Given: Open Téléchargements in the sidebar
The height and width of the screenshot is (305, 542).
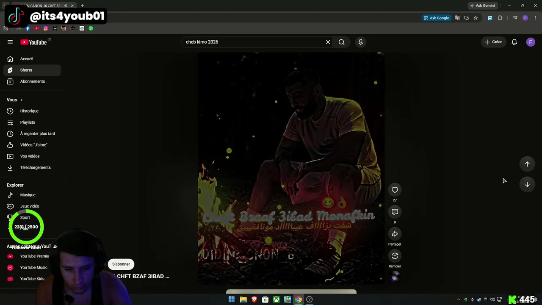Looking at the screenshot, I should 32,167.
